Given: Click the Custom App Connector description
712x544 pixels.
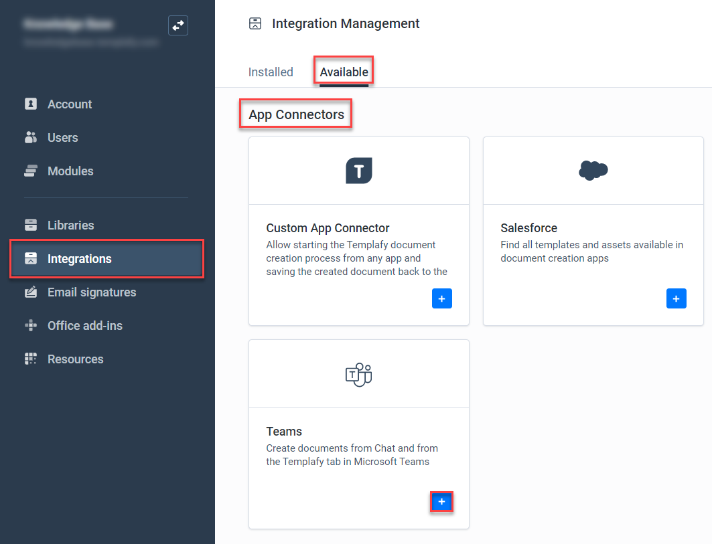Looking at the screenshot, I should click(x=357, y=258).
